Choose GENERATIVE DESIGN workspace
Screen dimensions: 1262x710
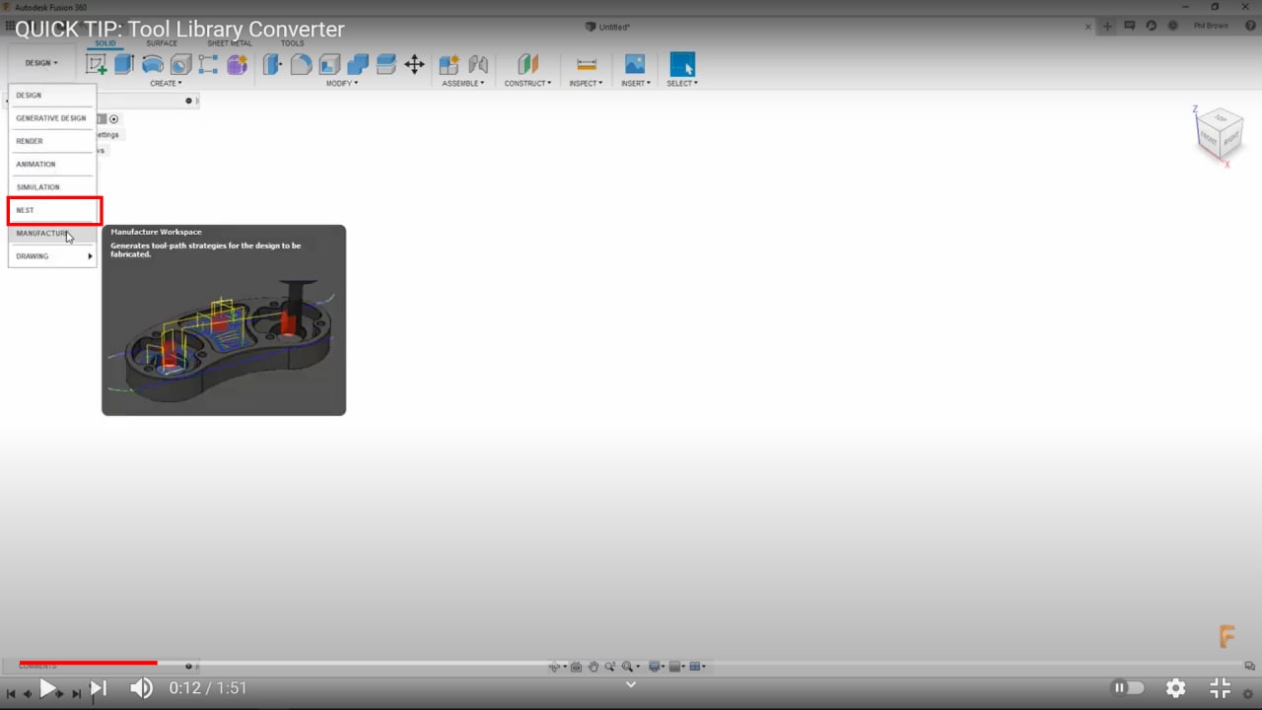click(x=52, y=118)
